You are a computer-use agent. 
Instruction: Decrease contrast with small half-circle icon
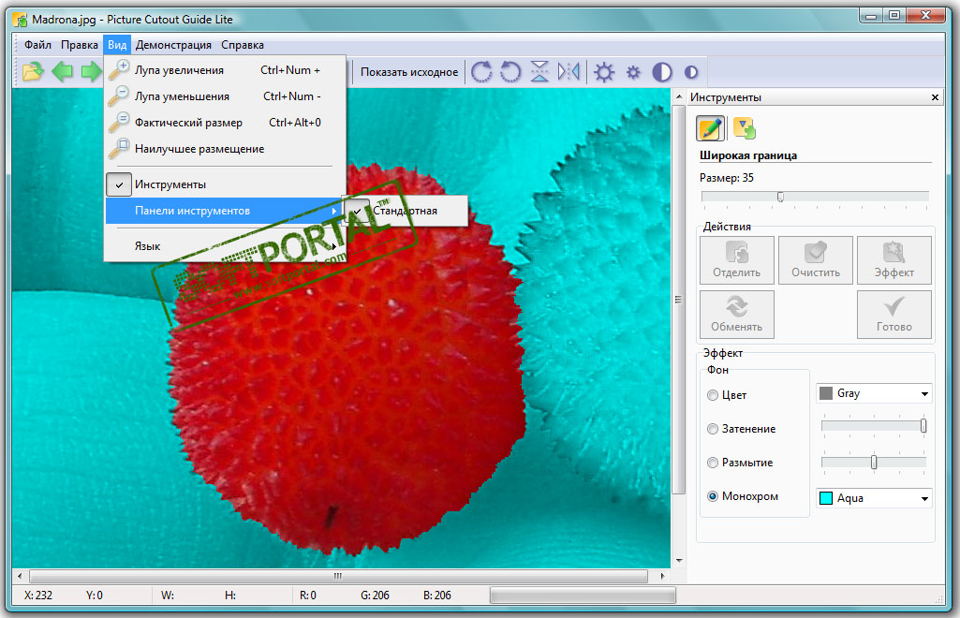tap(690, 72)
